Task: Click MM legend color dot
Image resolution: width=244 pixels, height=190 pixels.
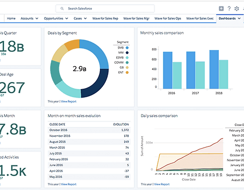Action: point(127,53)
